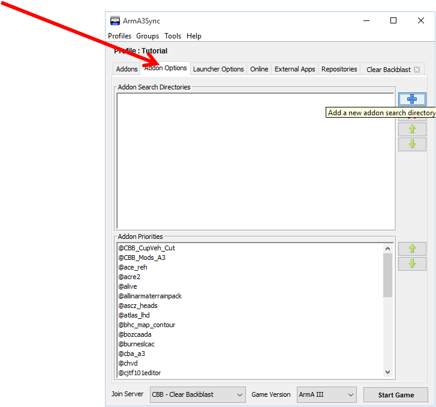Add a new addon search directory with the plus icon

coord(412,100)
